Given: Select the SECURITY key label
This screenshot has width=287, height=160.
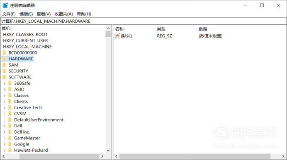Looking at the screenshot, I should (18, 71).
